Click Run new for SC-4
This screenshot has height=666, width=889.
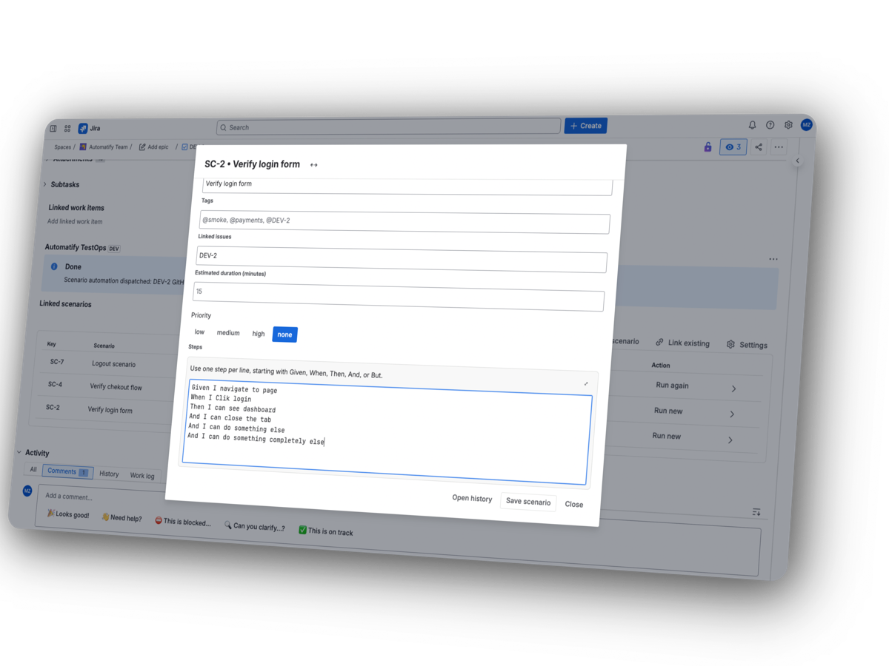668,411
